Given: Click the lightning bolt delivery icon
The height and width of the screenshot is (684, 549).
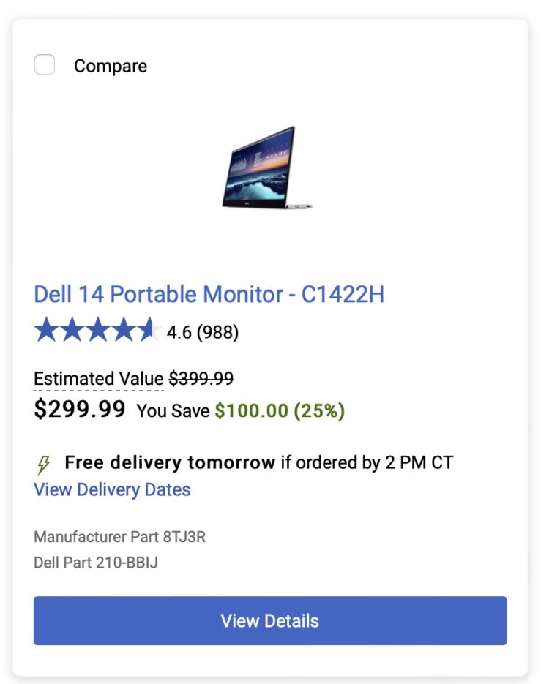Looking at the screenshot, I should [42, 462].
